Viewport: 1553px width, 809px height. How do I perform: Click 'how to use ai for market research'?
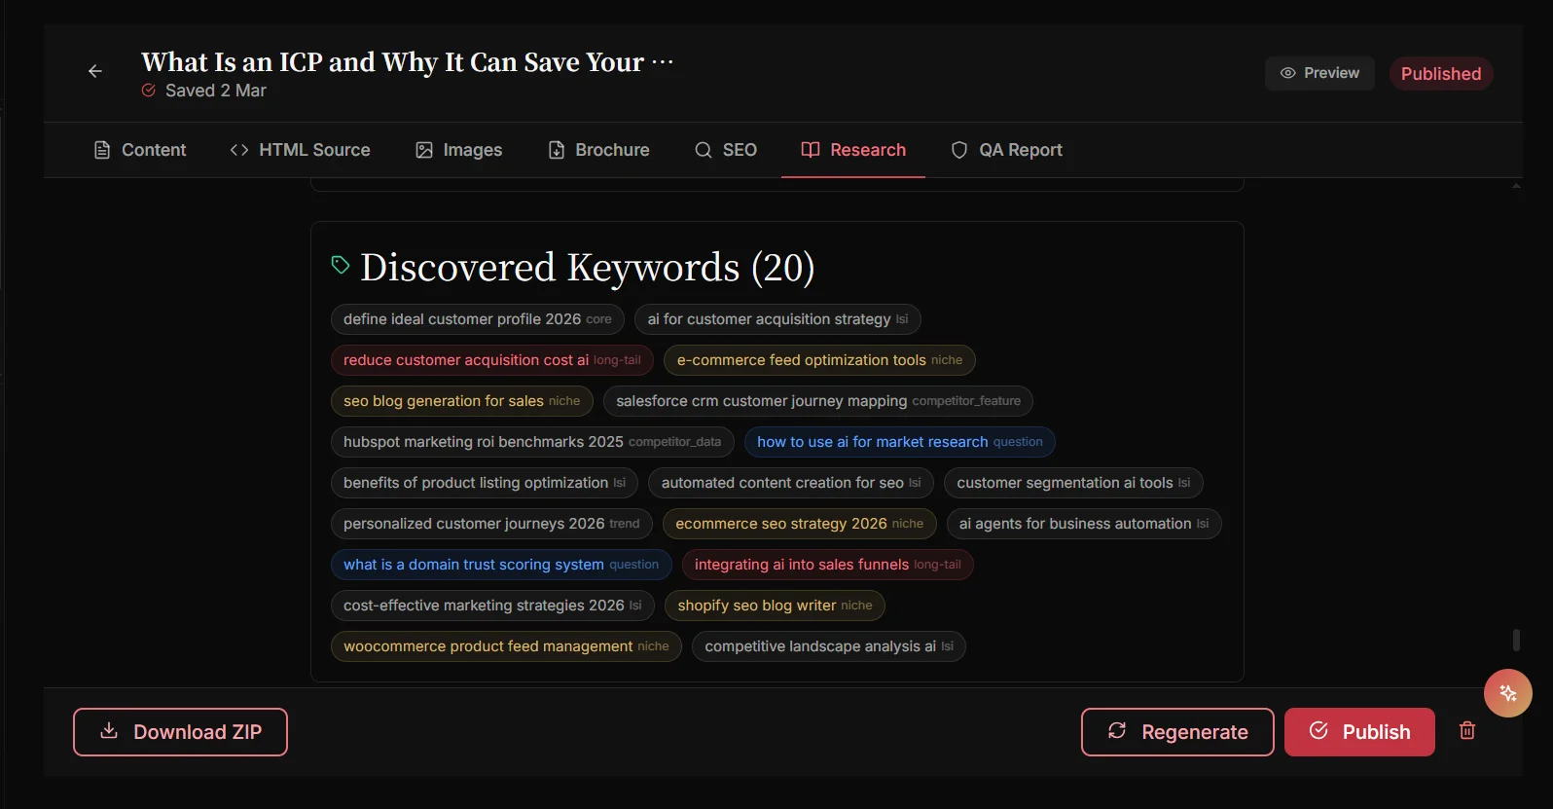pyautogui.click(x=900, y=442)
